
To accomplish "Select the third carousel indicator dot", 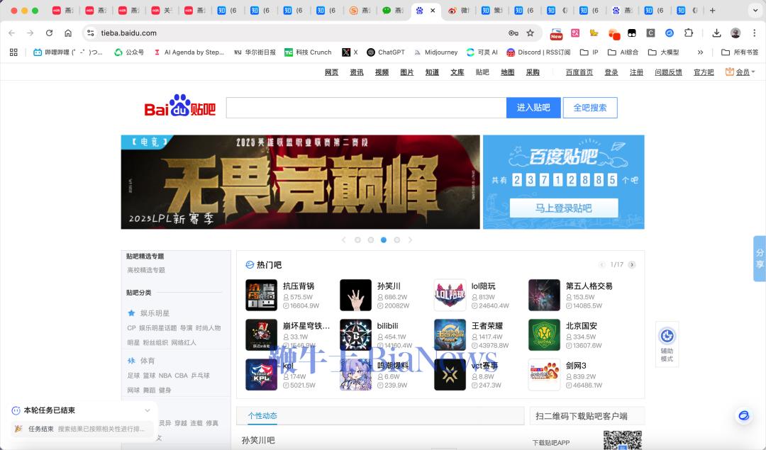I will (x=384, y=240).
